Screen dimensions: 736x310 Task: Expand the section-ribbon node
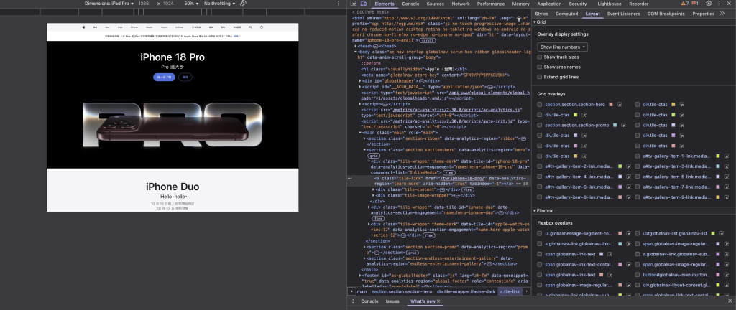click(x=365, y=138)
